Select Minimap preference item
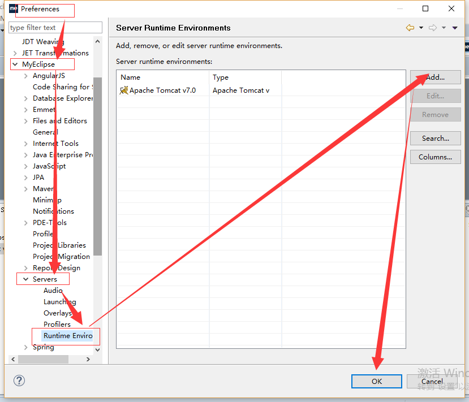The height and width of the screenshot is (402, 469). [48, 200]
